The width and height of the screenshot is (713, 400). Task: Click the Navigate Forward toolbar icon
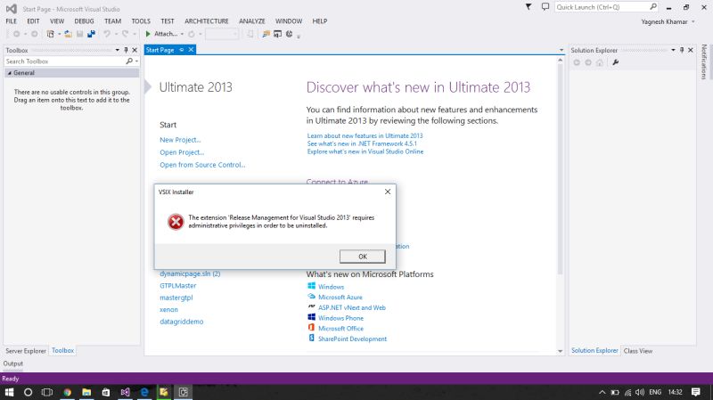click(34, 34)
